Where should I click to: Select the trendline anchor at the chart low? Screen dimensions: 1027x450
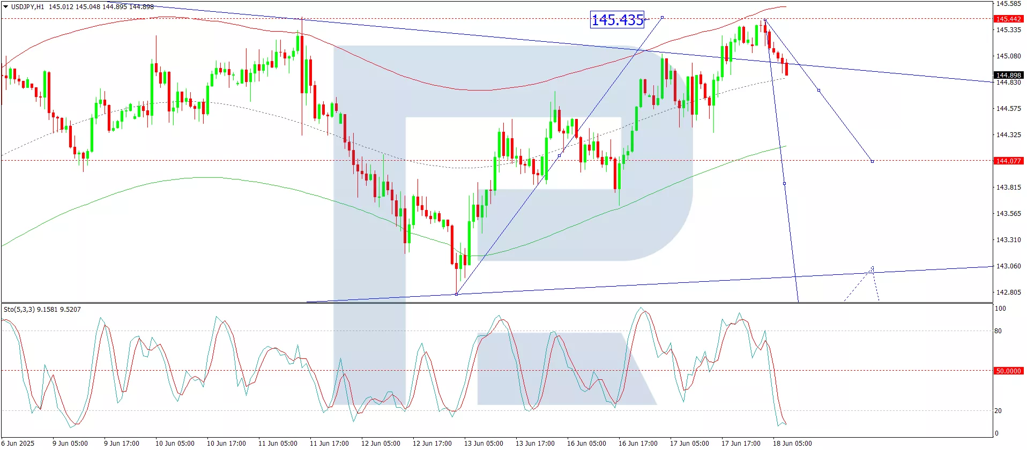[x=456, y=294]
